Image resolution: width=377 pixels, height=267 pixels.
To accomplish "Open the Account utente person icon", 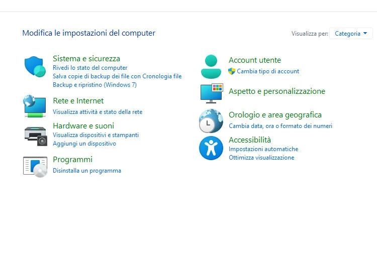I will (x=211, y=67).
